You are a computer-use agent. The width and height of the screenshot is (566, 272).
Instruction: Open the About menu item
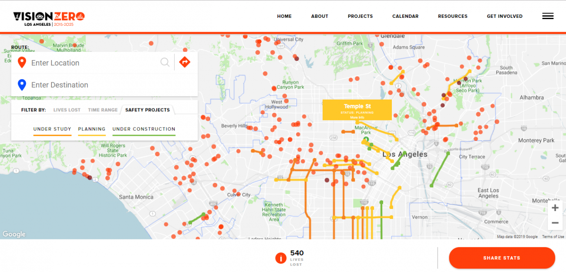(320, 16)
